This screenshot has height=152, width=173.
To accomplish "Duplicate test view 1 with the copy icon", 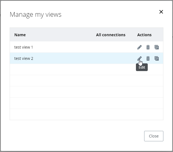I will [x=157, y=47].
